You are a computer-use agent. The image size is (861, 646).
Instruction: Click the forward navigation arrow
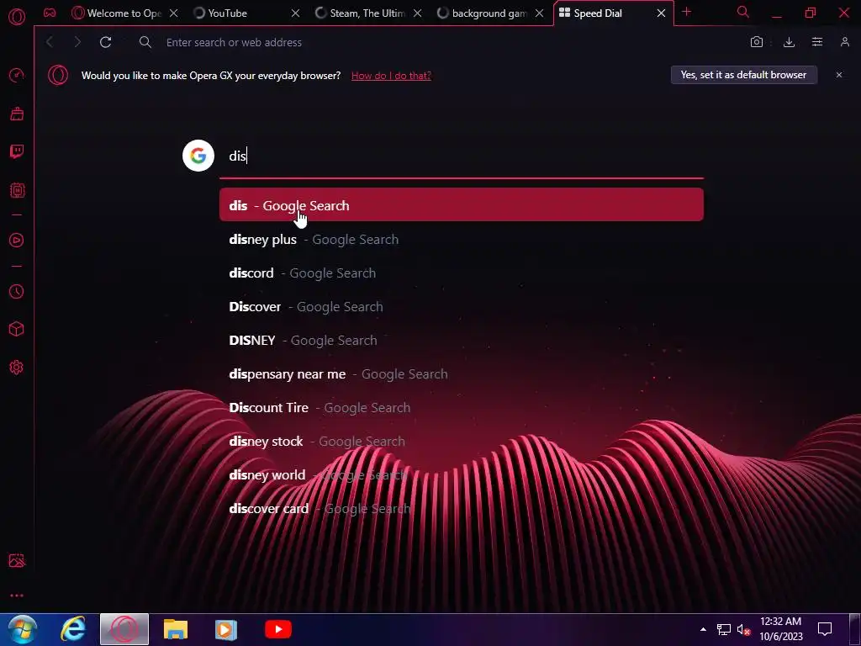(x=77, y=42)
